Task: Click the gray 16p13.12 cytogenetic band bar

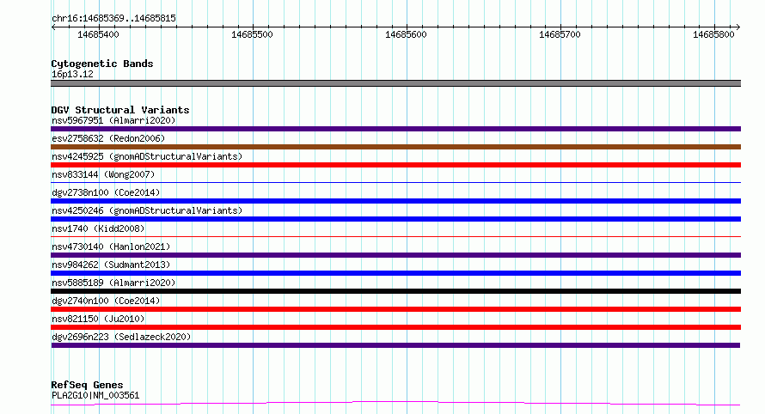Action: pyautogui.click(x=395, y=83)
